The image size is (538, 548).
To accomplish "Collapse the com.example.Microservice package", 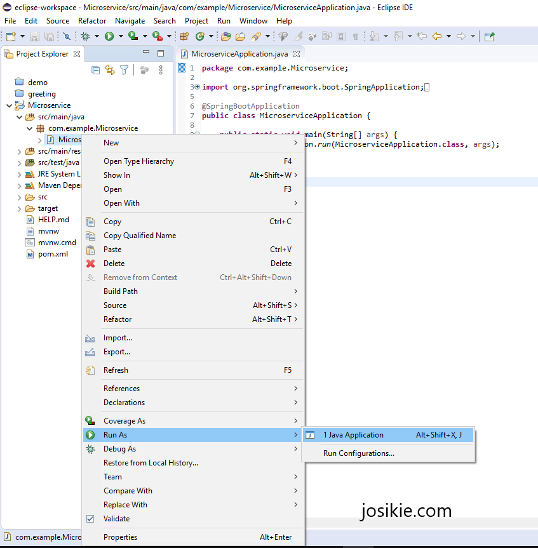I will (x=29, y=128).
